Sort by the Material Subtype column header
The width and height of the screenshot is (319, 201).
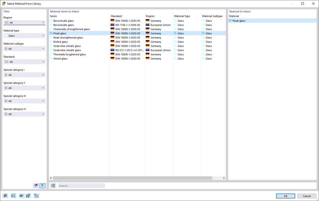click(x=212, y=16)
